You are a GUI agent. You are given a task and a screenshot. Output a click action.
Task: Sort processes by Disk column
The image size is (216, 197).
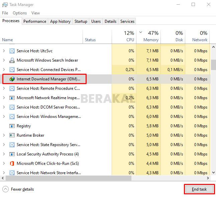point(173,37)
